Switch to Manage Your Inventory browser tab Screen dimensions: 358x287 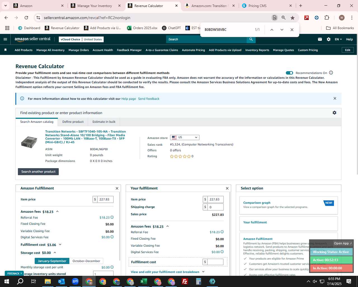coord(95,6)
